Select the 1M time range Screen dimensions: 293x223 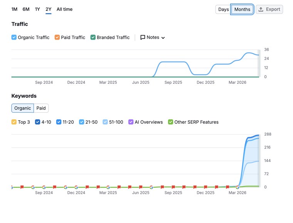(14, 9)
